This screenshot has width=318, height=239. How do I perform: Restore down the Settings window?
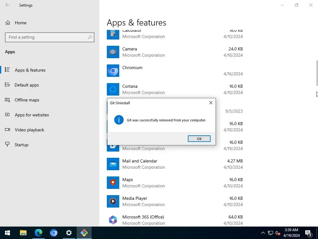coord(297,5)
